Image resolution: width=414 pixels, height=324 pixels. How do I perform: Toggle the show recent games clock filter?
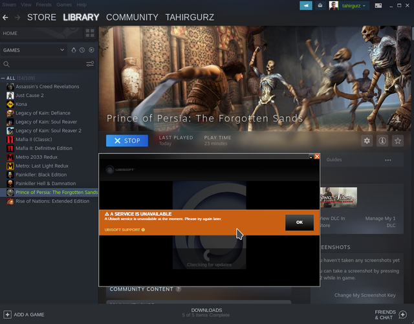click(82, 50)
